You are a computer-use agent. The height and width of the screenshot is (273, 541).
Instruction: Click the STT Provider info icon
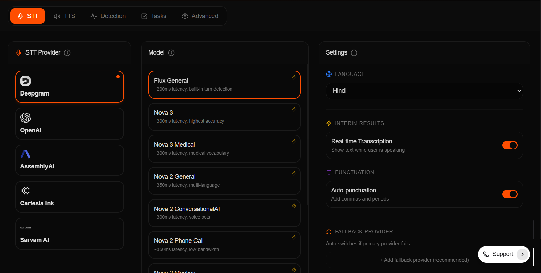click(x=67, y=53)
